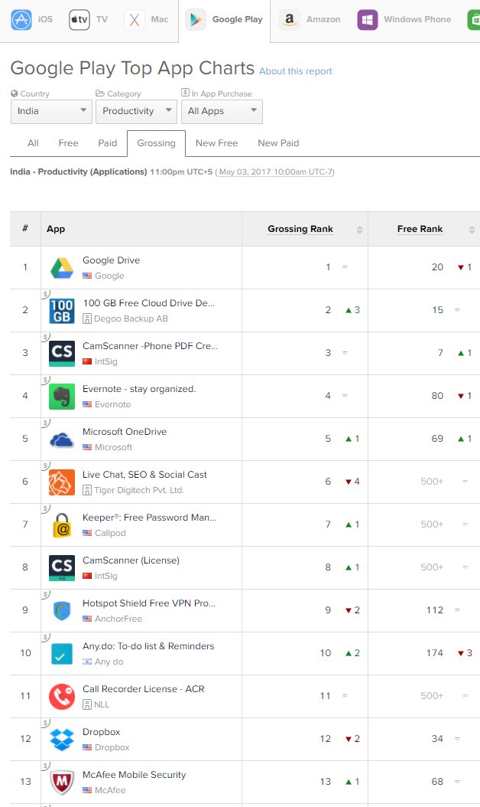Sort using Grossing Rank arrows icon

point(359,230)
